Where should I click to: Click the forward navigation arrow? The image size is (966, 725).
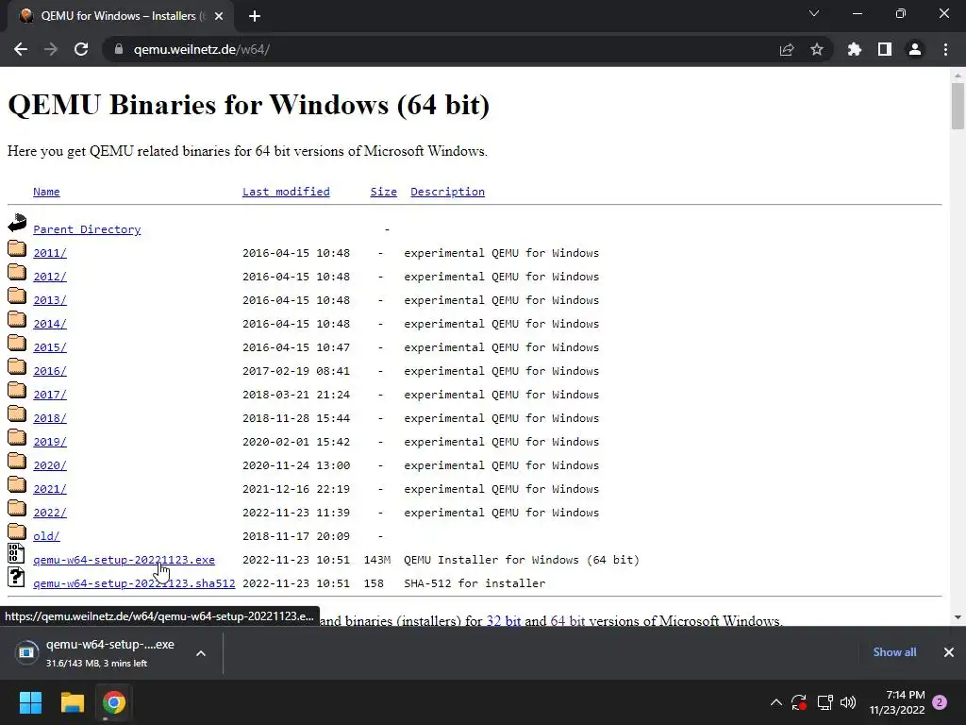(x=51, y=49)
